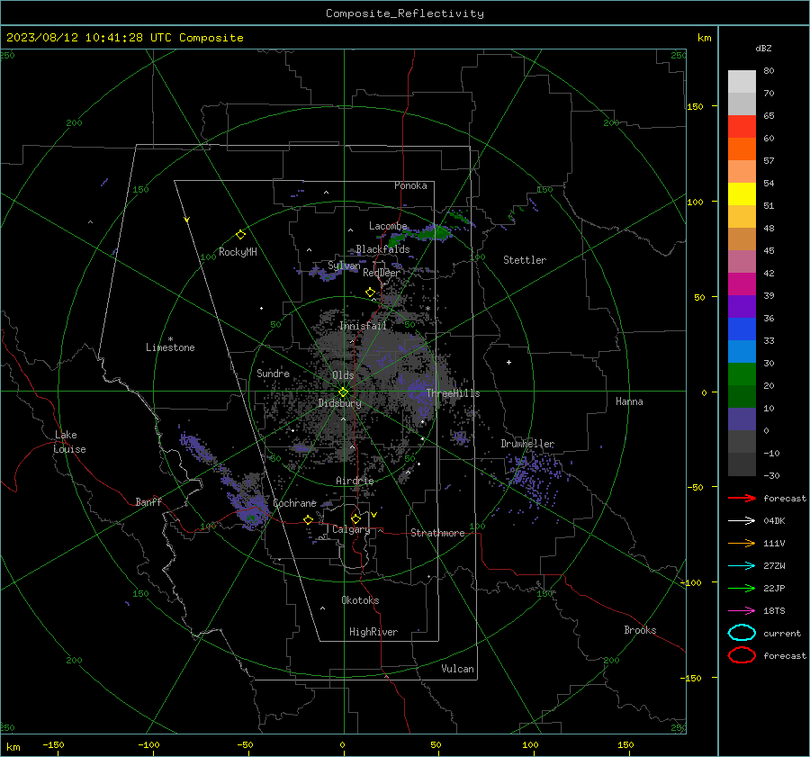This screenshot has width=810, height=757.
Task: Click the RockyMH label
Action: [238, 252]
